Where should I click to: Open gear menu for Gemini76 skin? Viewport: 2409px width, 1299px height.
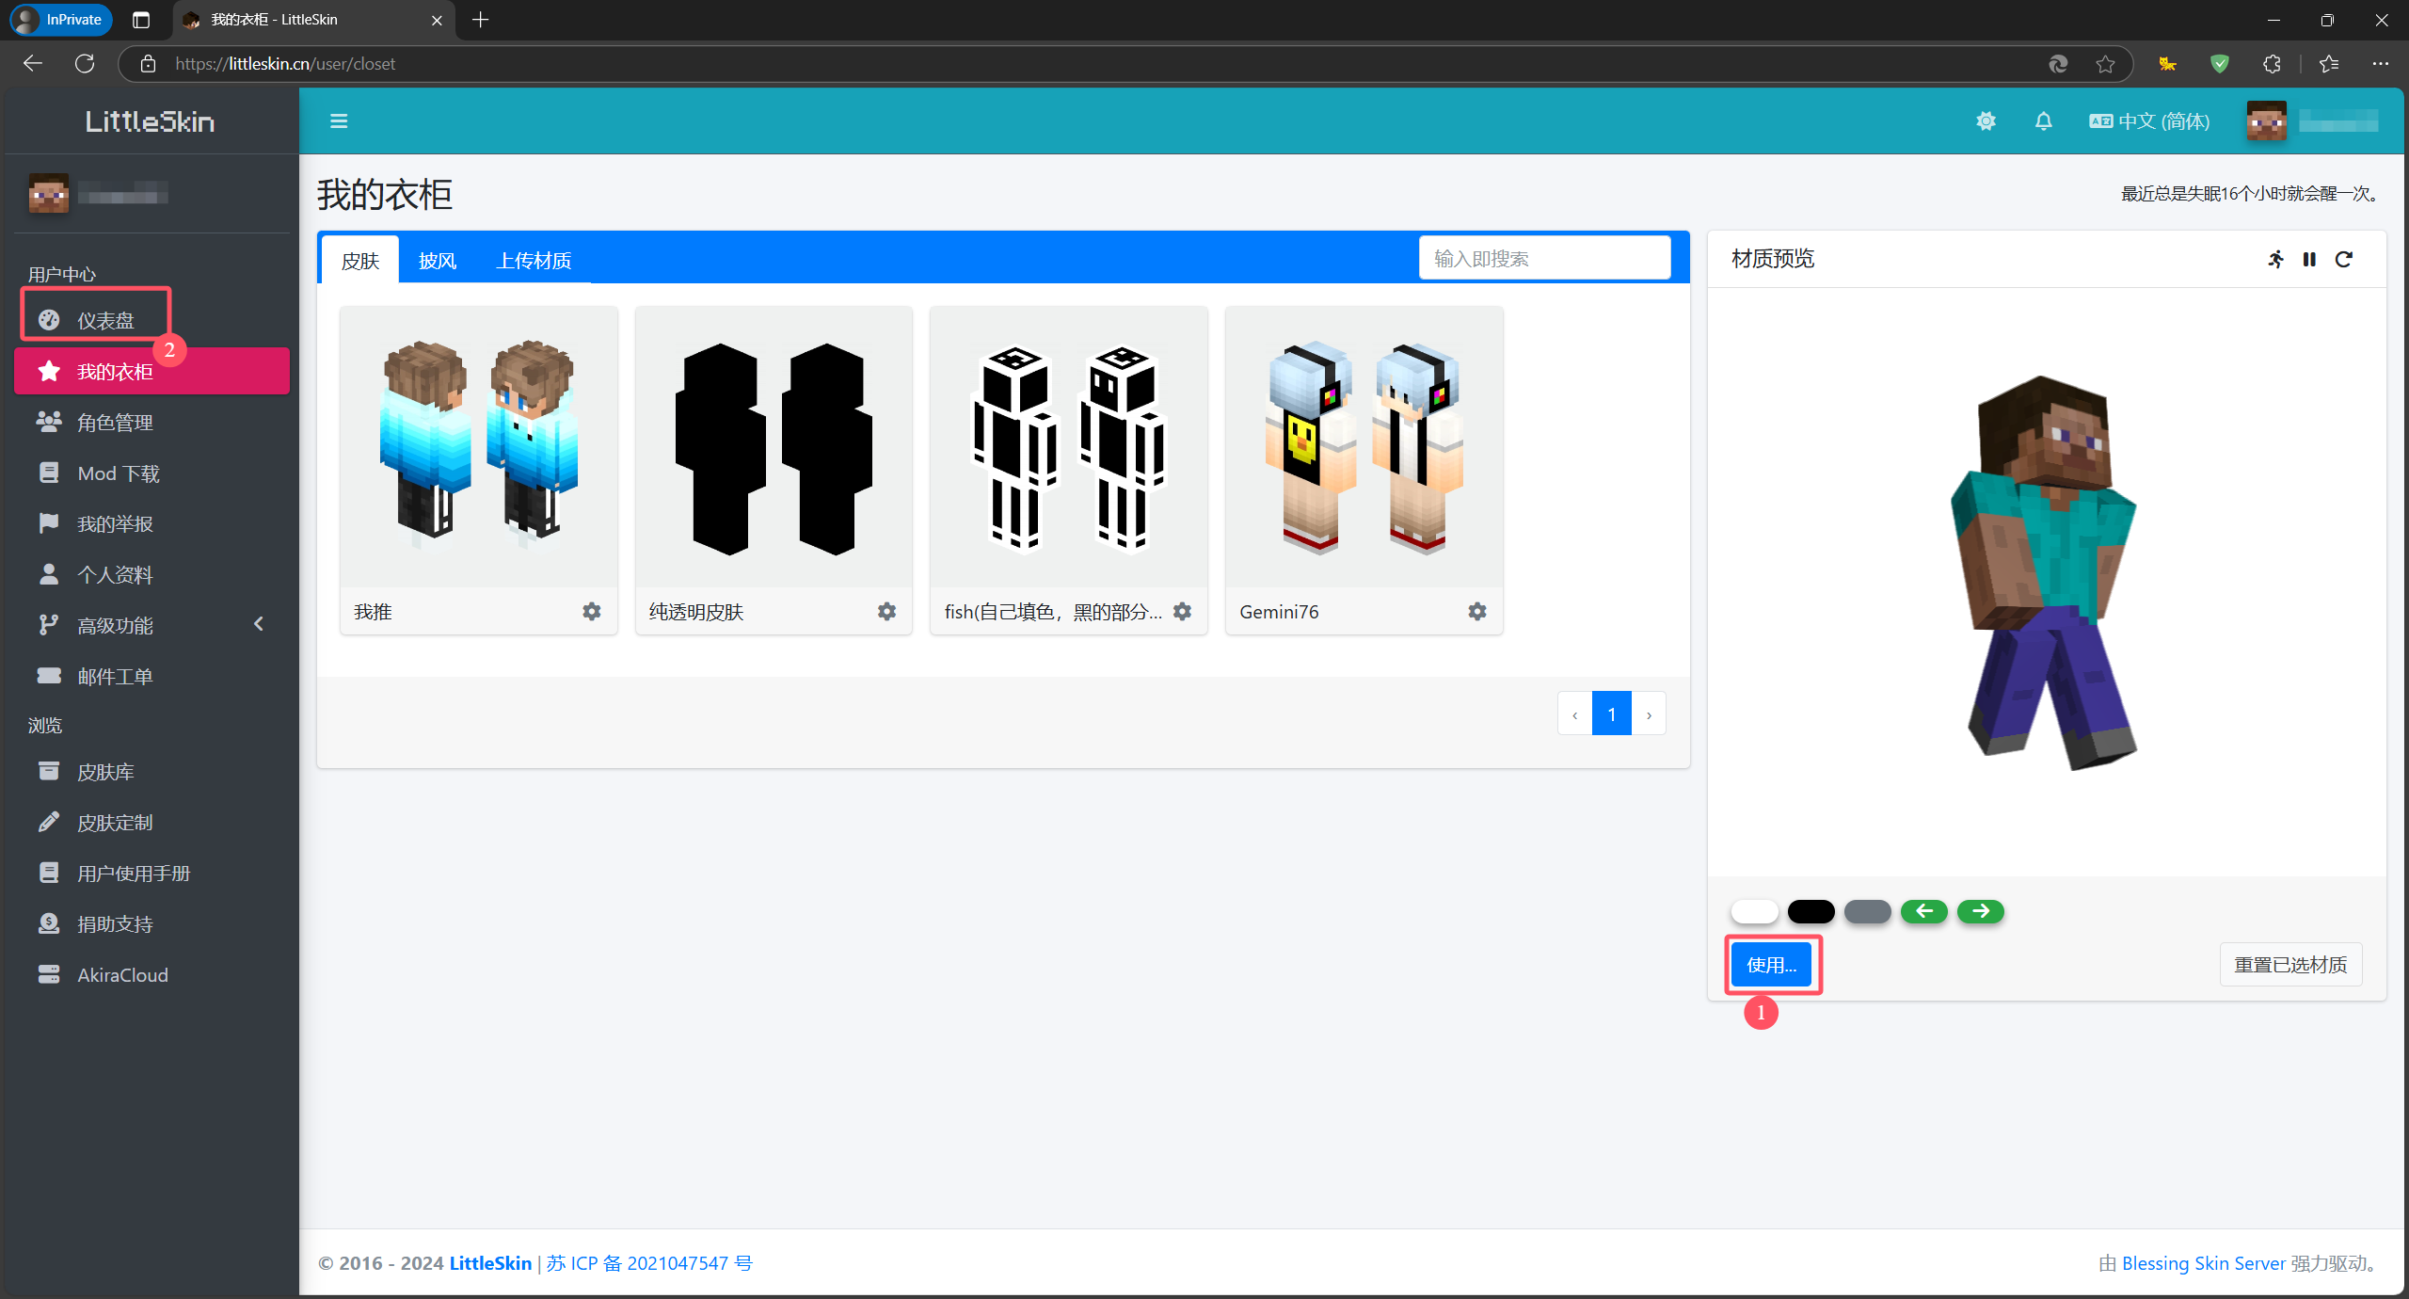1477,612
